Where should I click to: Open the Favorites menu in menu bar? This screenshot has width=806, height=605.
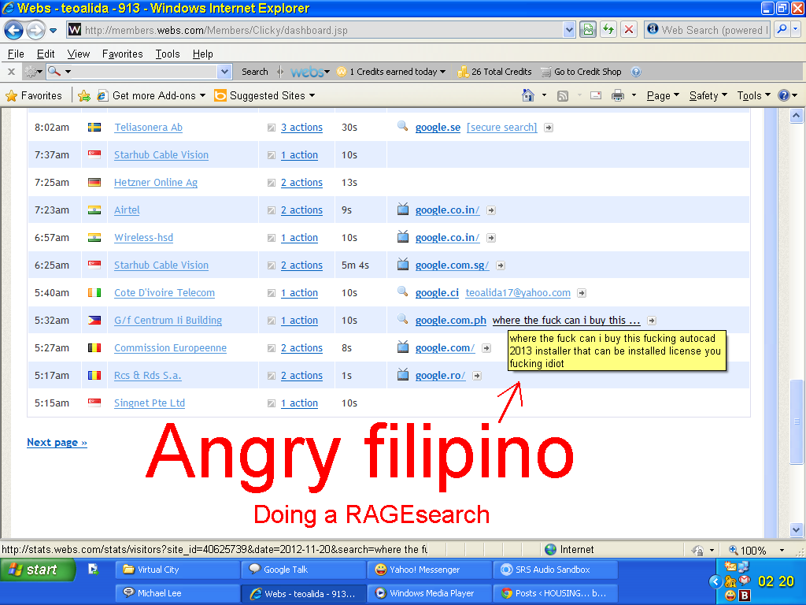[122, 54]
